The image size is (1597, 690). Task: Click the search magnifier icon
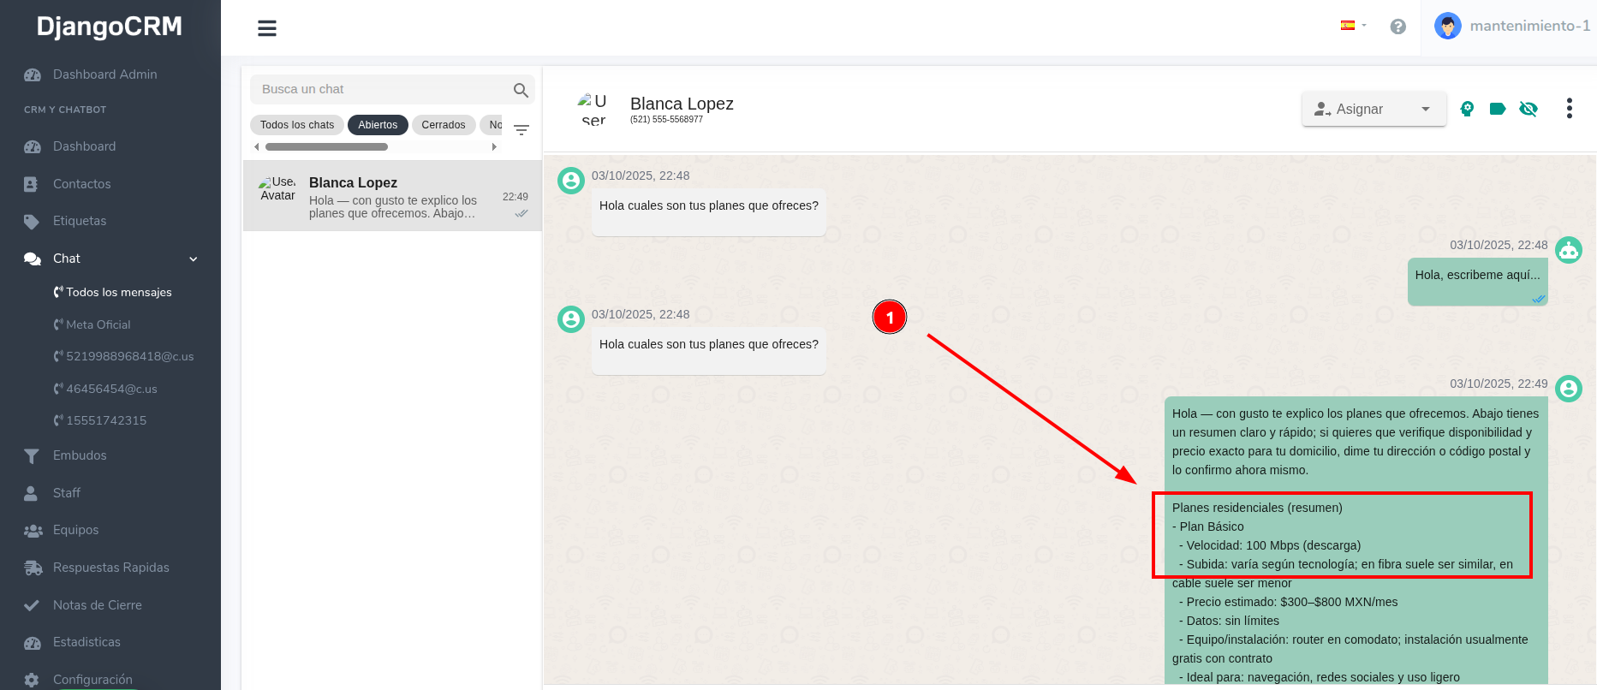click(521, 90)
